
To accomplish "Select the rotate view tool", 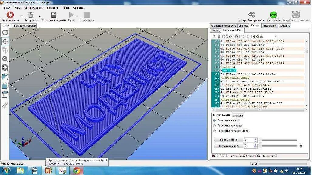I will click(x=5, y=32).
